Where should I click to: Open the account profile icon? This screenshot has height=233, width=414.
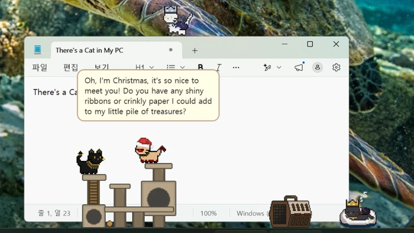(x=318, y=67)
